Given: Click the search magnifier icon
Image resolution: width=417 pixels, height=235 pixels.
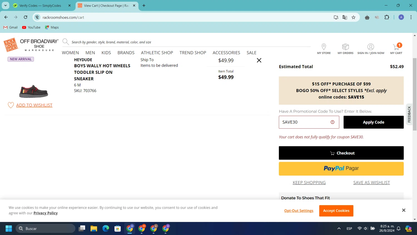Looking at the screenshot, I should [x=66, y=42].
